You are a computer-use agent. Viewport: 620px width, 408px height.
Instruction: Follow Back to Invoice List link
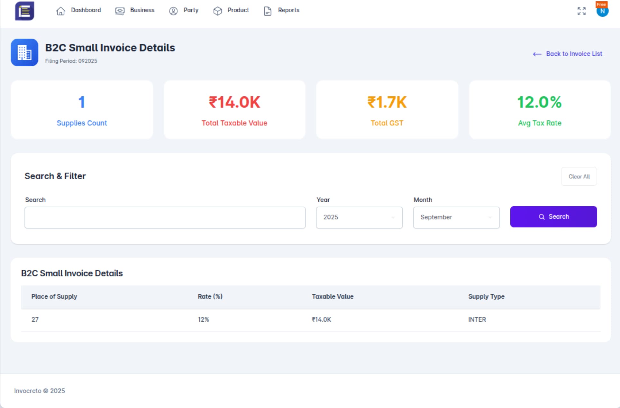[574, 54]
